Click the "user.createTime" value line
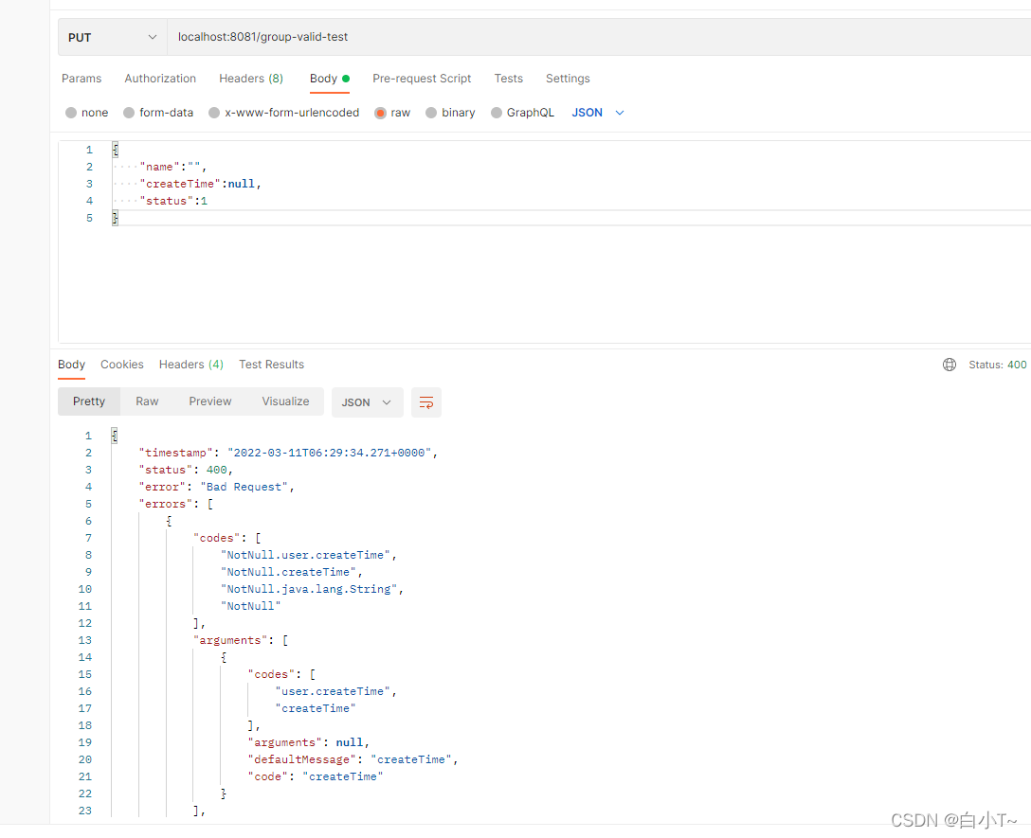Image resolution: width=1031 pixels, height=838 pixels. [x=335, y=691]
